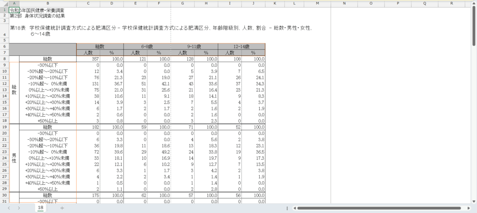Add a new sheet with plus icon

(x=62, y=208)
